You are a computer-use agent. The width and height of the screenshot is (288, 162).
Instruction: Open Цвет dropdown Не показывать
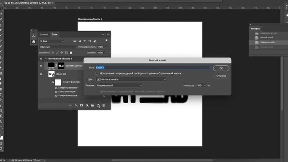[x=131, y=79]
